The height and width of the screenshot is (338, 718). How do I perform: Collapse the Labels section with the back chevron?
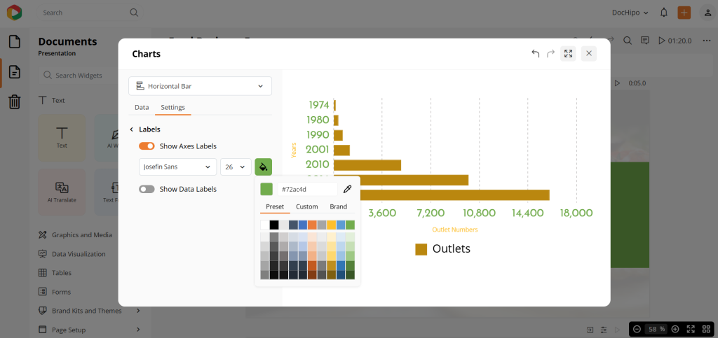[131, 129]
